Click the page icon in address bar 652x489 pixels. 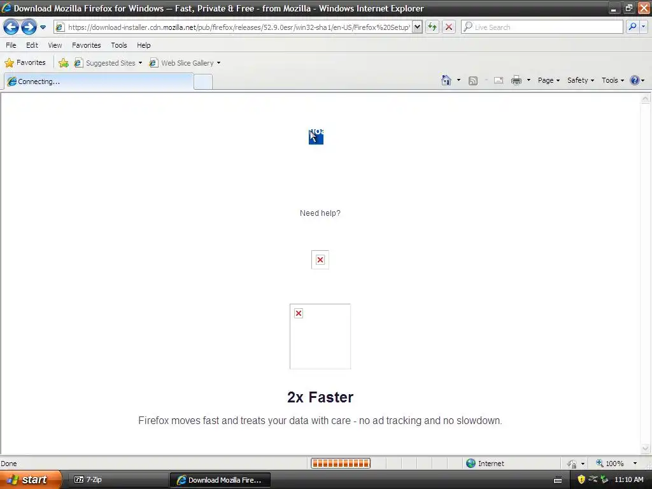[60, 27]
